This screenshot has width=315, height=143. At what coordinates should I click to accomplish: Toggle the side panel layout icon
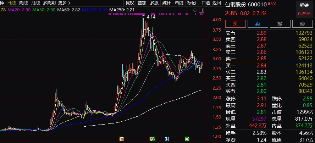click(201, 10)
